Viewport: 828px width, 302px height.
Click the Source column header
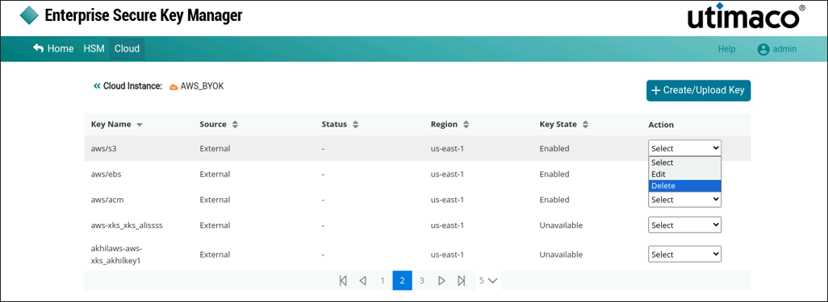tap(213, 125)
